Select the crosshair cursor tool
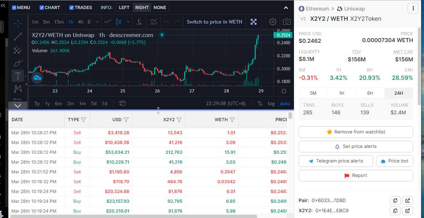Viewport: 424px width, 218px height. (x=18, y=24)
